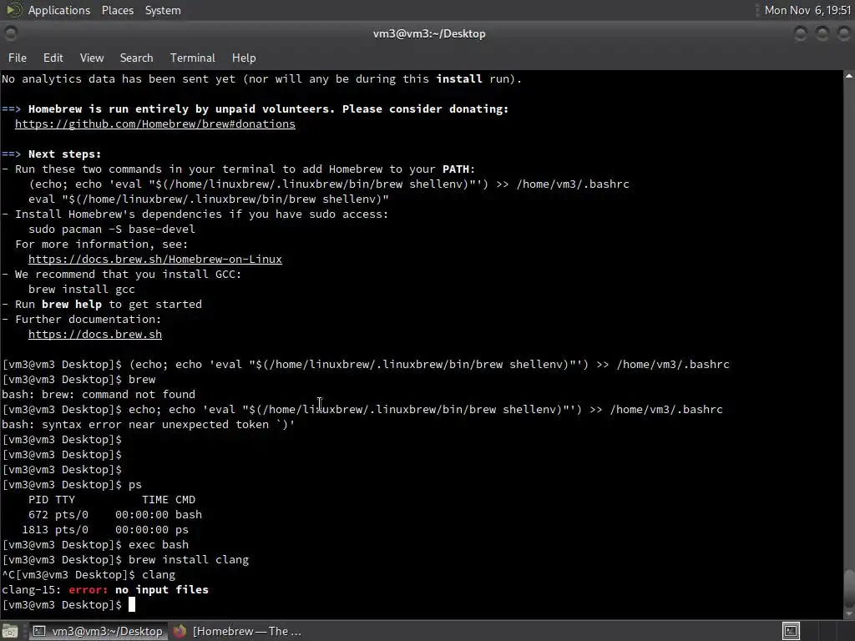This screenshot has height=641, width=855.
Task: Click the terminal cursor at the last prompt
Action: [131, 604]
